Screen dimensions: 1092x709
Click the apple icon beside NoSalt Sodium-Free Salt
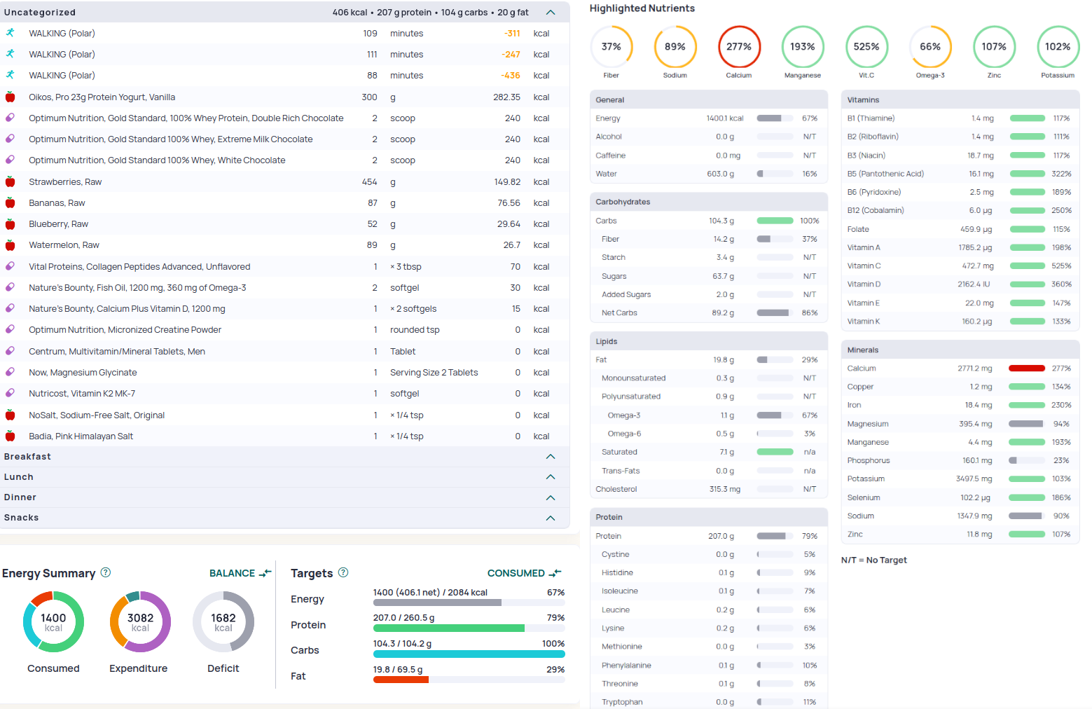(10, 415)
